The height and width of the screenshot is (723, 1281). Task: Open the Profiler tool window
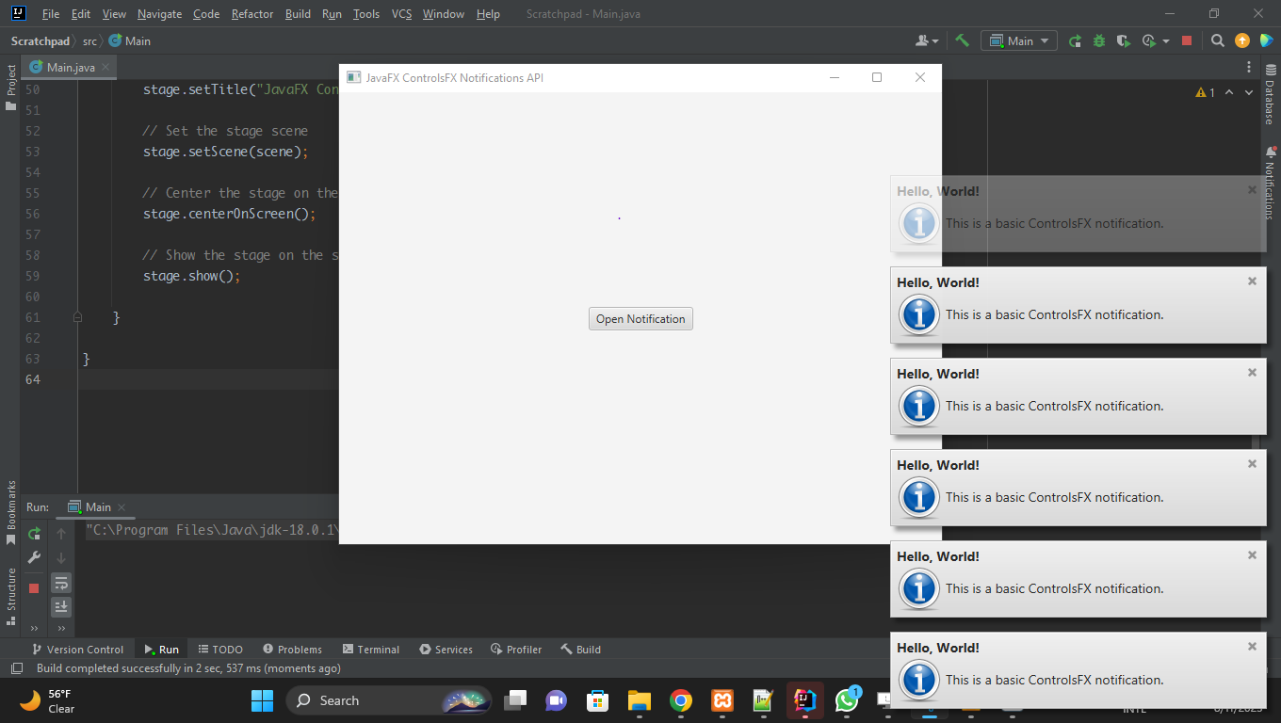[515, 650]
